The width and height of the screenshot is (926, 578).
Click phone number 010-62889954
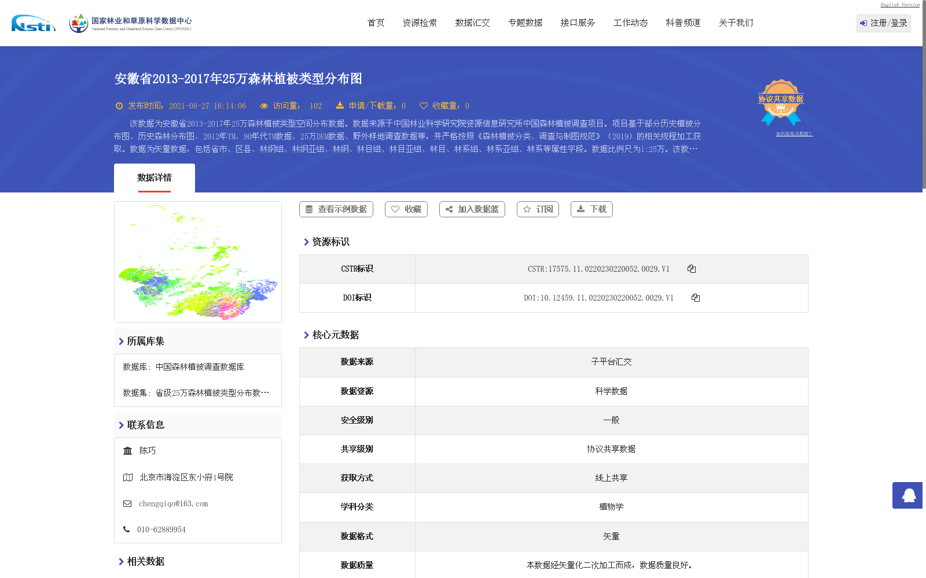point(161,530)
